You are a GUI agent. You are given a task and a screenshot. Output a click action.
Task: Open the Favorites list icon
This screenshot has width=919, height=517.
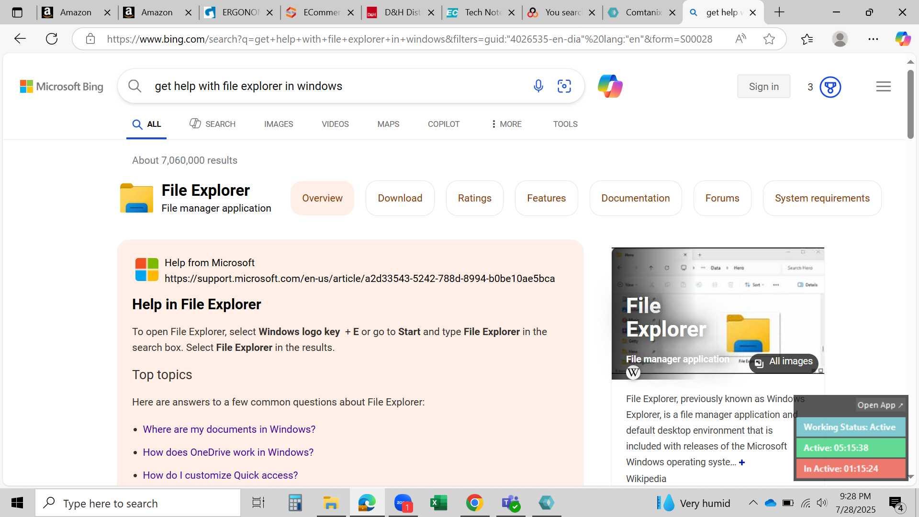click(x=807, y=39)
